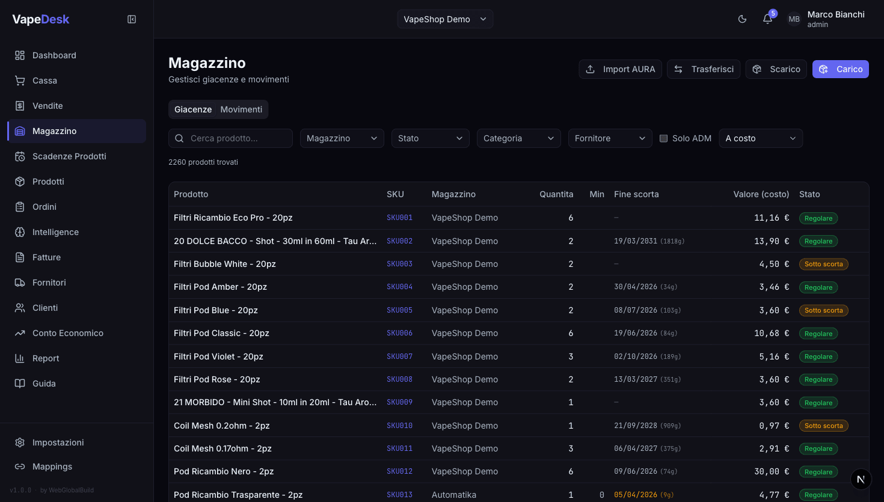
Task: Enable the Solo ADM checkbox
Action: (664, 138)
